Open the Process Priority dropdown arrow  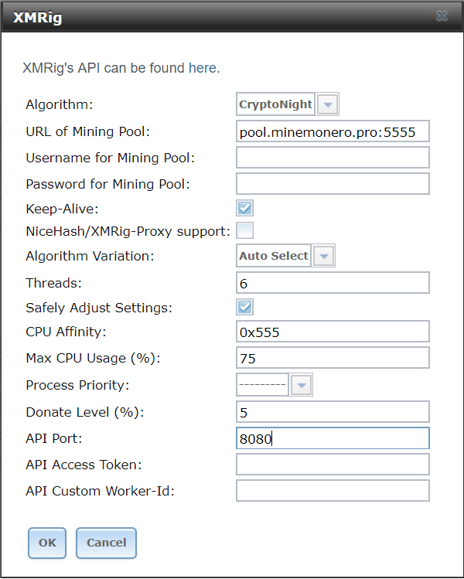click(x=302, y=385)
